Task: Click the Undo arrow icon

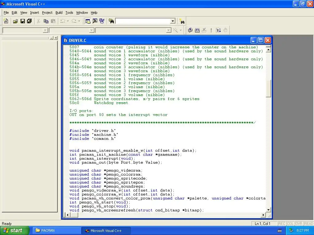Action: click(x=63, y=21)
